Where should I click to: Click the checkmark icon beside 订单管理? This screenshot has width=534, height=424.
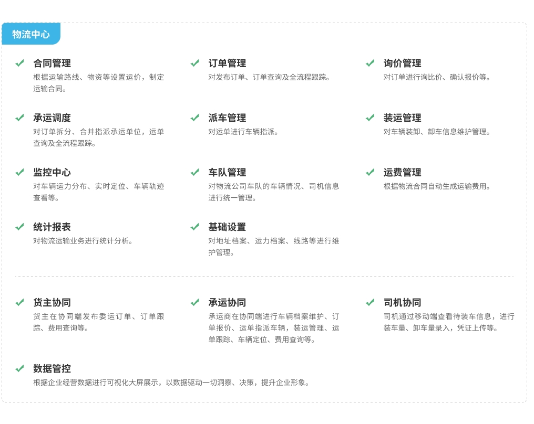(x=195, y=63)
